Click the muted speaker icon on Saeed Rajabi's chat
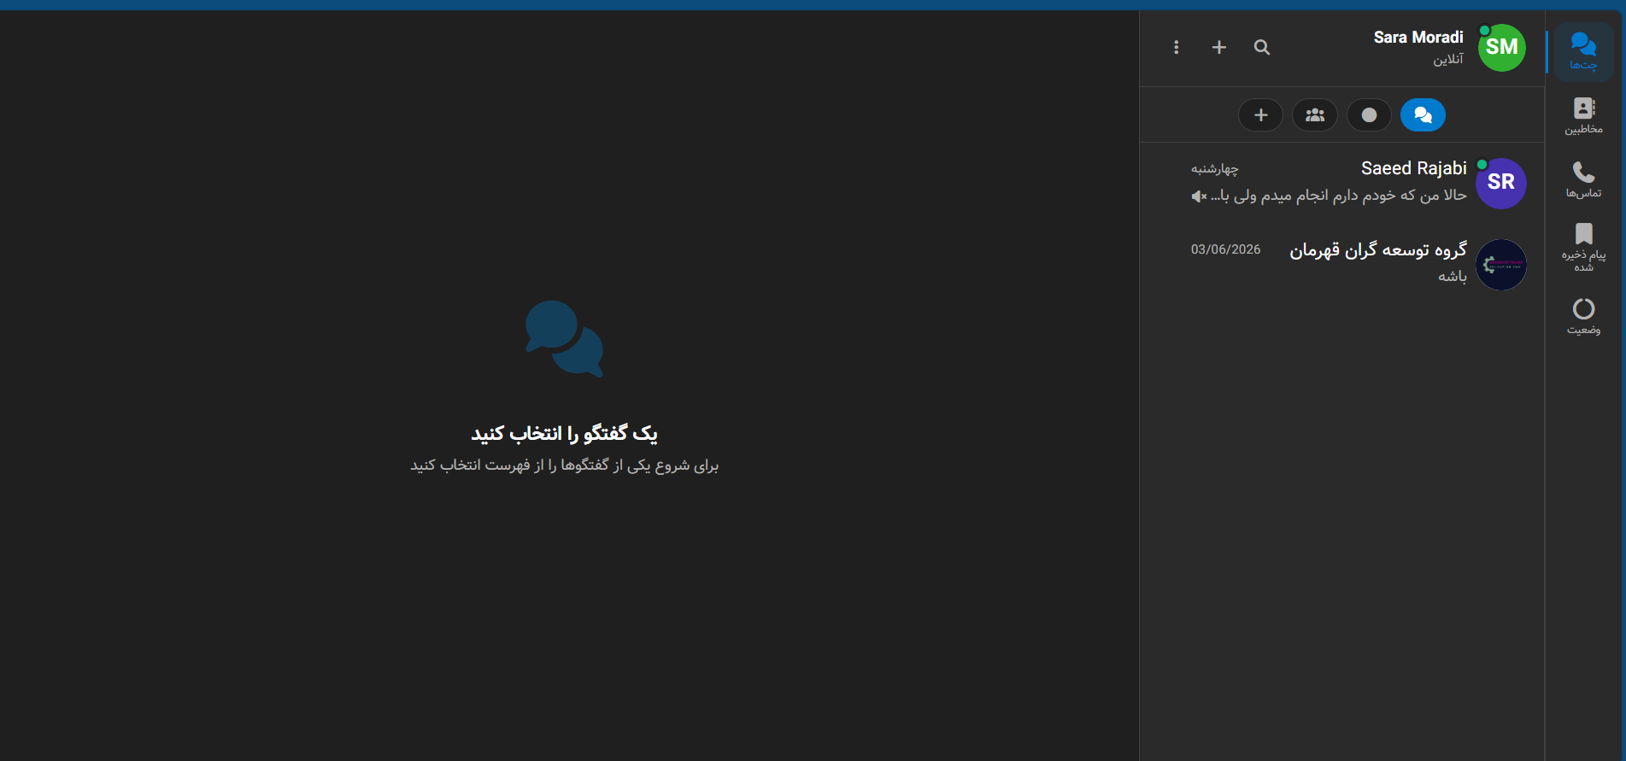Screen dimensions: 1626x761 coord(1199,196)
